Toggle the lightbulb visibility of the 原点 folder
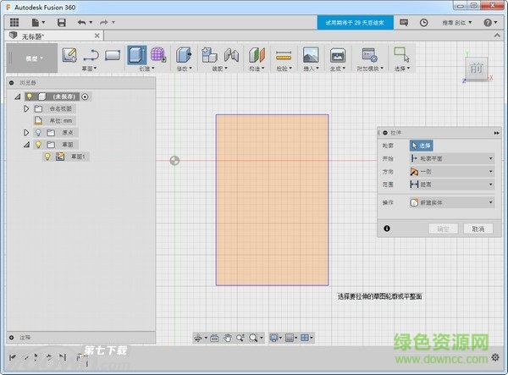Viewport: 508px width, 375px height. pyautogui.click(x=38, y=133)
